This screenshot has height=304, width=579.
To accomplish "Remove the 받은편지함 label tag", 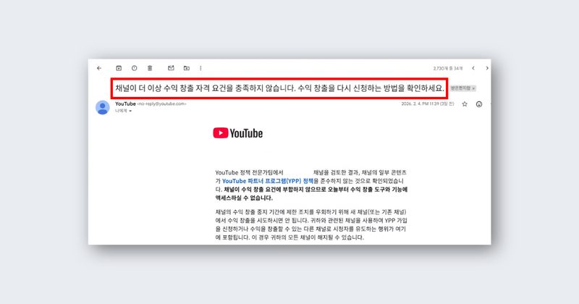I will [474, 88].
